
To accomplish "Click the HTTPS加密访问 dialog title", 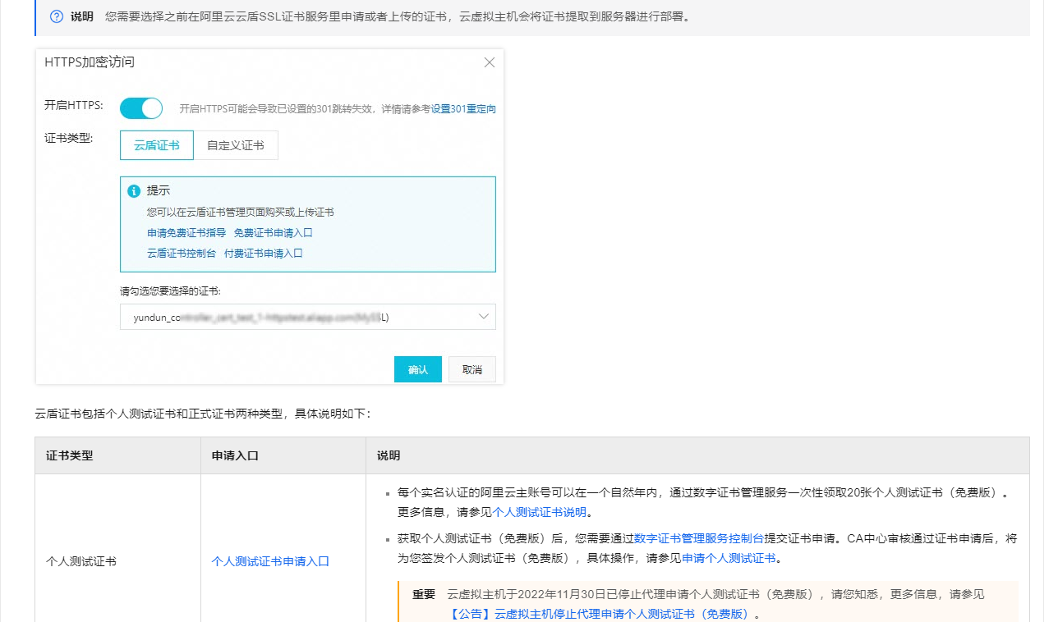I will click(x=90, y=62).
